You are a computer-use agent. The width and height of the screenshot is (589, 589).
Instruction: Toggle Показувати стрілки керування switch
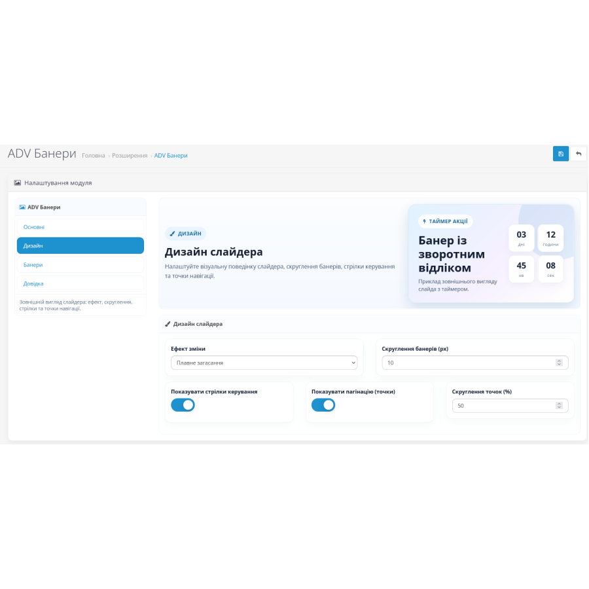pyautogui.click(x=183, y=405)
